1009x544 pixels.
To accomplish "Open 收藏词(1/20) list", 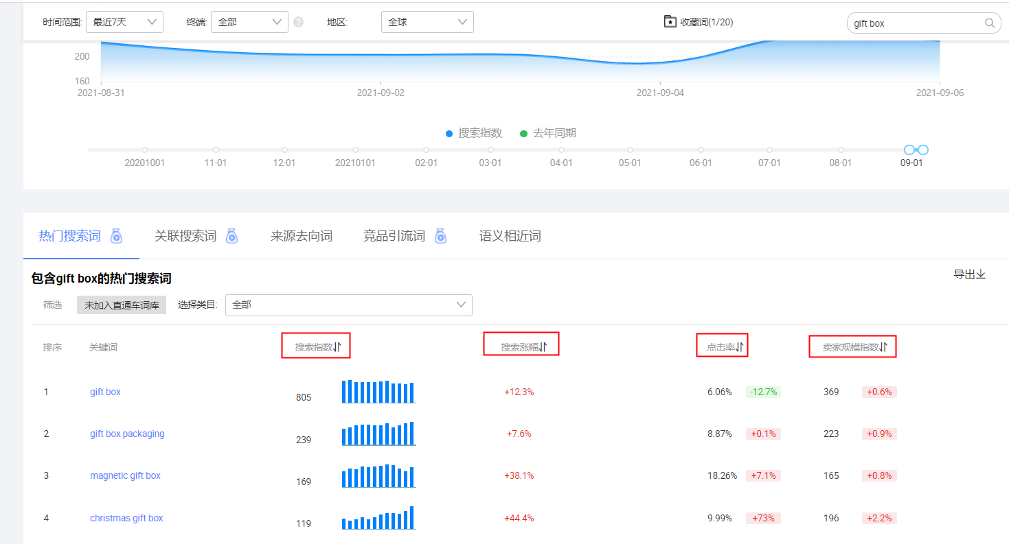I will 699,22.
